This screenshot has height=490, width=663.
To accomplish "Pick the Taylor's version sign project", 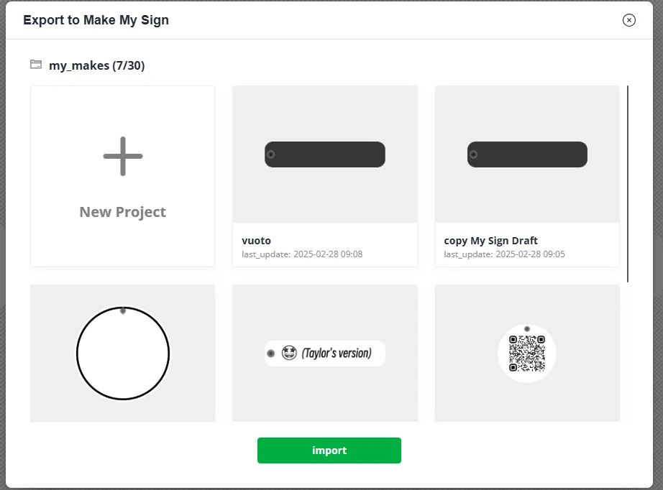I will (325, 353).
